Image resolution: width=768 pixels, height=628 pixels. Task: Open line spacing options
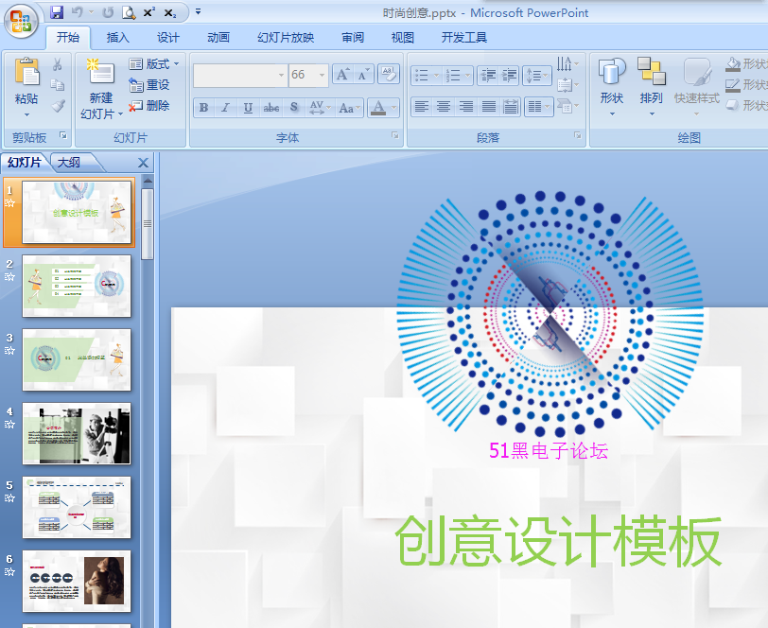coord(537,76)
